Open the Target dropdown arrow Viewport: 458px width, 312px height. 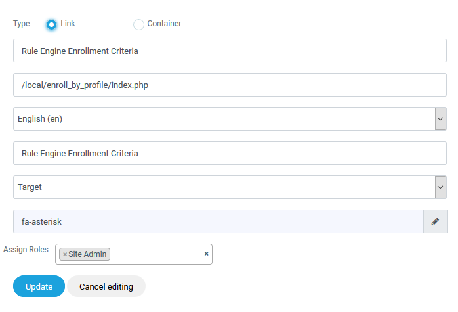pos(440,187)
